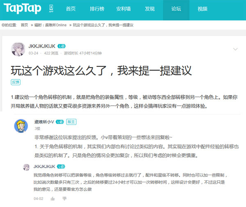The width and height of the screenshot is (246, 207).
Task: Open the 排行榜 rankings tab
Action: pos(97,9)
